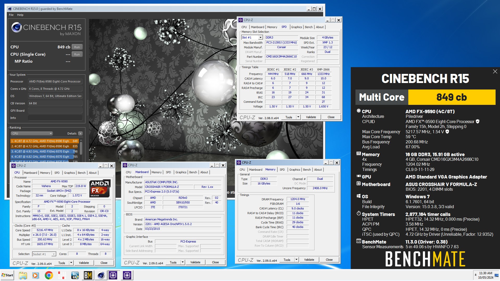Click the CPU-Z Memory window title icon
Viewport: 500px width, 281px height.
click(239, 163)
